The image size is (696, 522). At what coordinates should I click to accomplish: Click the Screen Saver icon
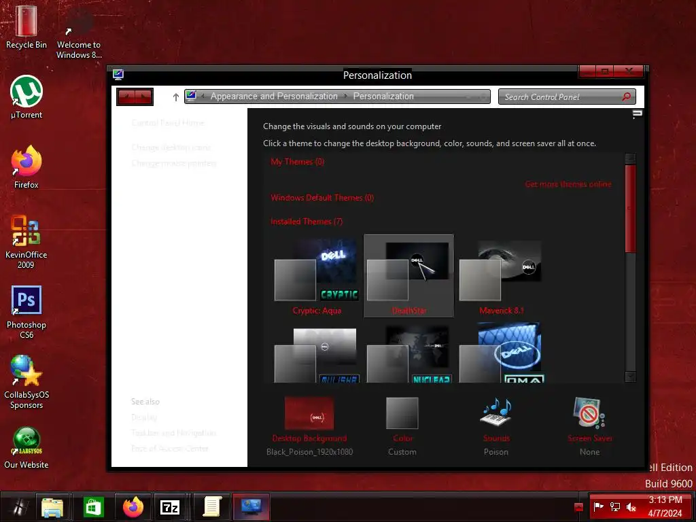point(589,413)
